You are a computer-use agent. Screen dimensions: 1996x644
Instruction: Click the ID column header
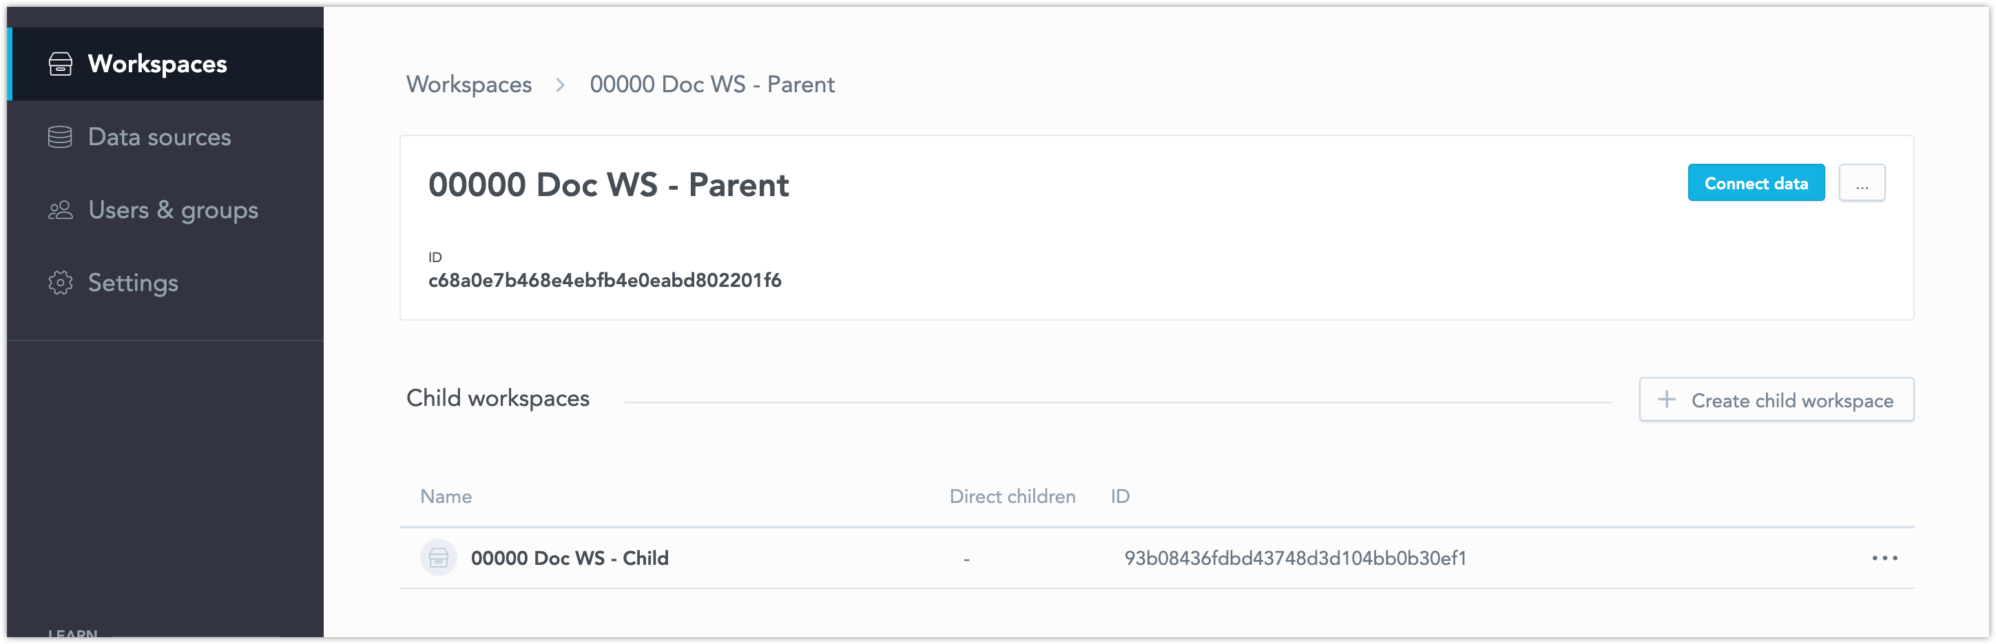(x=1121, y=496)
